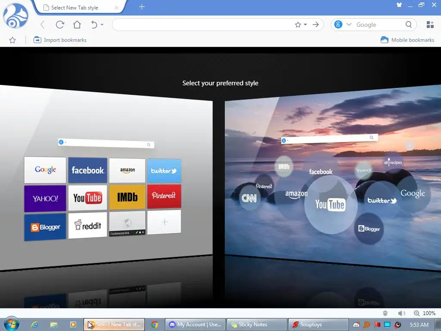
Task: Click the amazon bubble in wallpaper preview
Action: pos(296,194)
